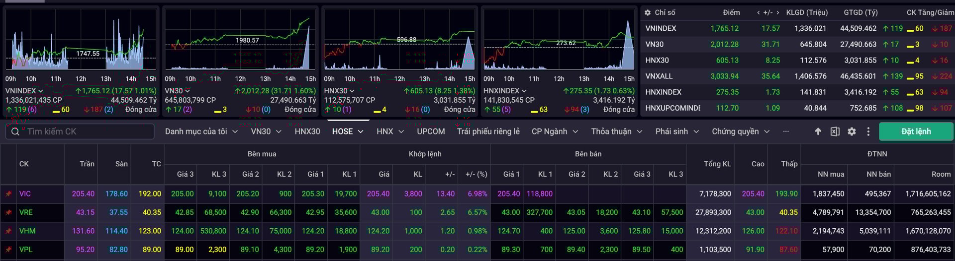Click the left arrow beside +/- column header
The width and height of the screenshot is (955, 261).
pos(758,12)
